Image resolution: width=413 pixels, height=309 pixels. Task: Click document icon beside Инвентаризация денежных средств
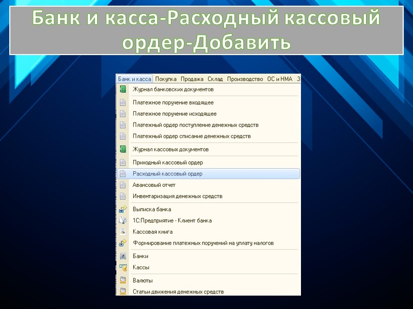(123, 196)
